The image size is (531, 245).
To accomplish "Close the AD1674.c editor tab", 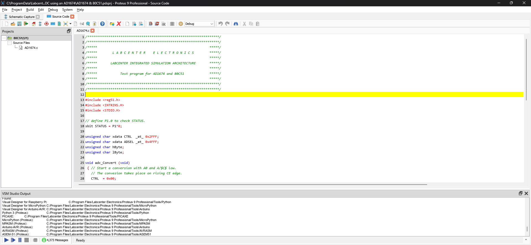I will [x=93, y=31].
